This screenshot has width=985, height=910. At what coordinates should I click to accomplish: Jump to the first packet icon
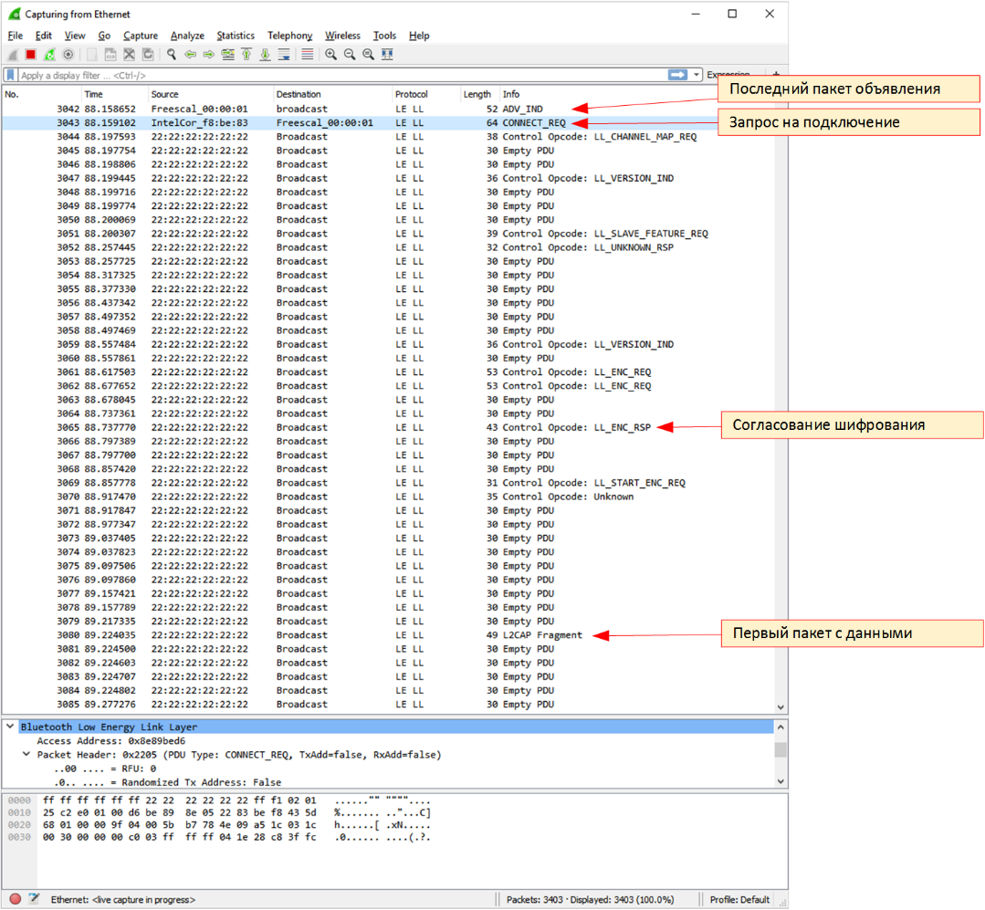[246, 55]
